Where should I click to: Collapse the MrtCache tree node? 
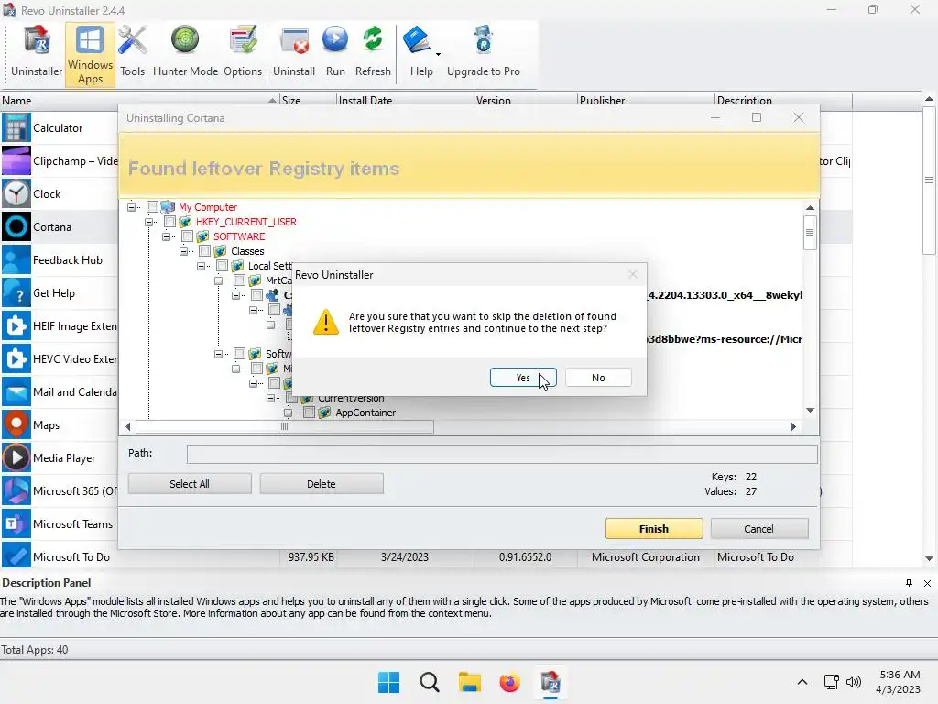click(x=218, y=280)
